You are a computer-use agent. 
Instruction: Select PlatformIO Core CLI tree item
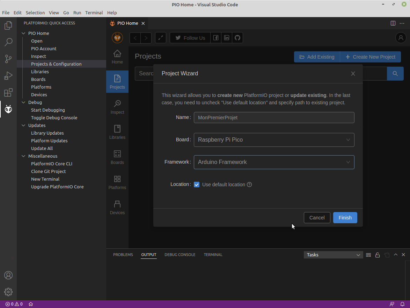(61, 164)
